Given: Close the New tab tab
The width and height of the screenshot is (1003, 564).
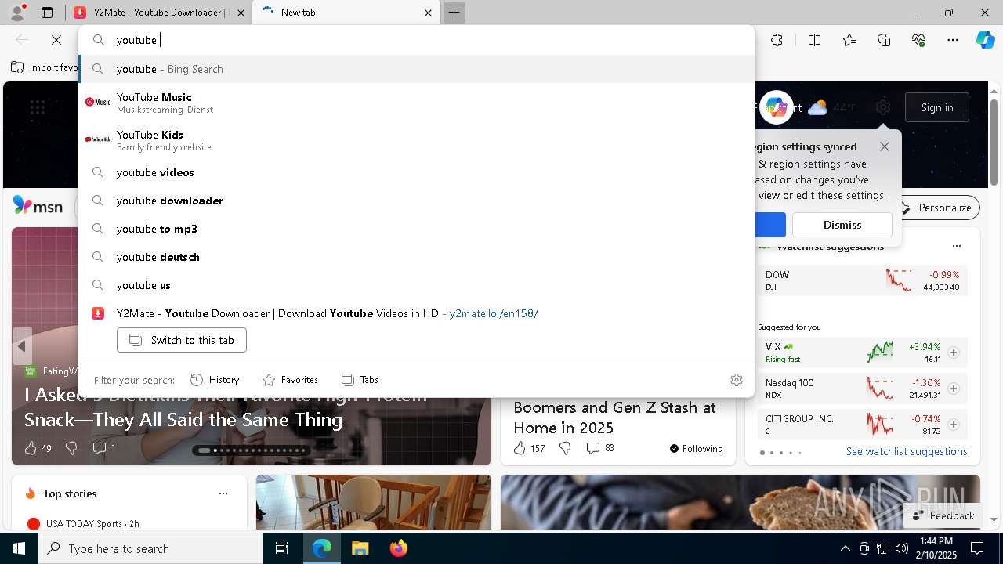Looking at the screenshot, I should coord(429,13).
